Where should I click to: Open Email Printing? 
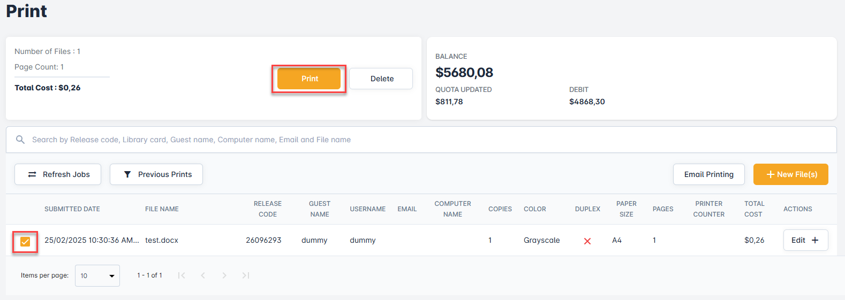coord(708,174)
